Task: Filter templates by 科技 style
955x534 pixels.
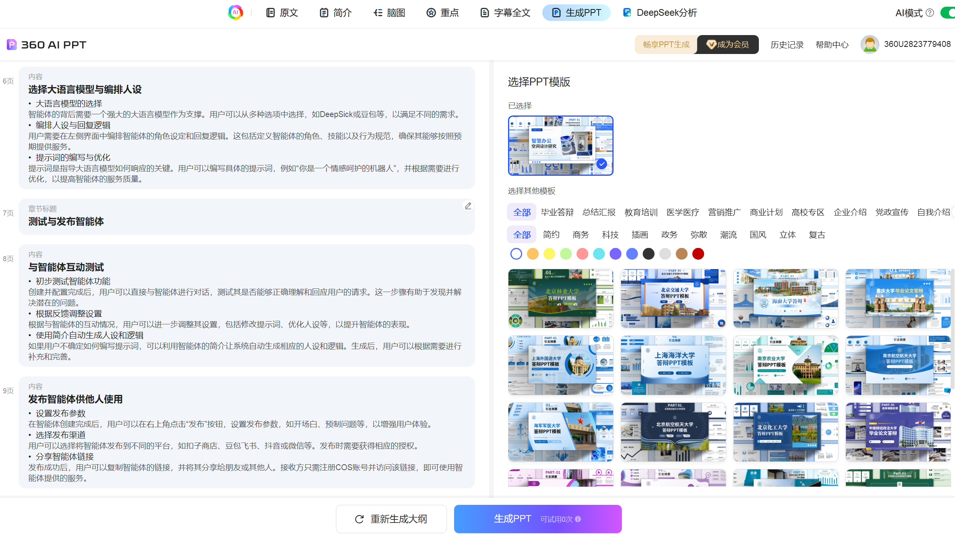Action: (610, 235)
